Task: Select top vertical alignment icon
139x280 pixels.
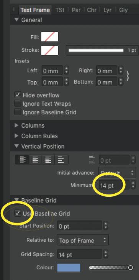Action: click(22, 160)
